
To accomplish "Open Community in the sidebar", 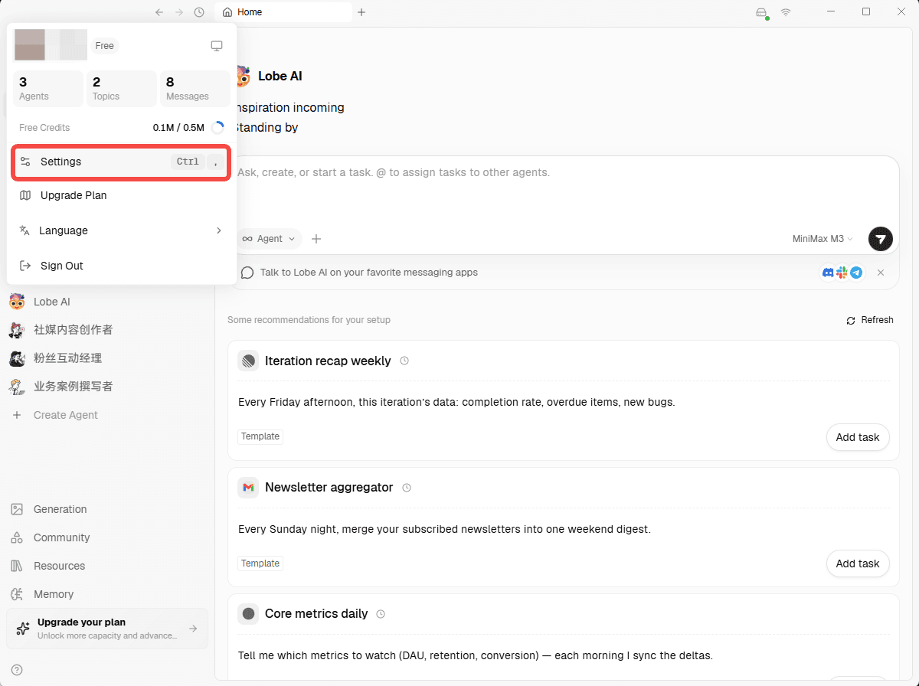I will pyautogui.click(x=107, y=537).
